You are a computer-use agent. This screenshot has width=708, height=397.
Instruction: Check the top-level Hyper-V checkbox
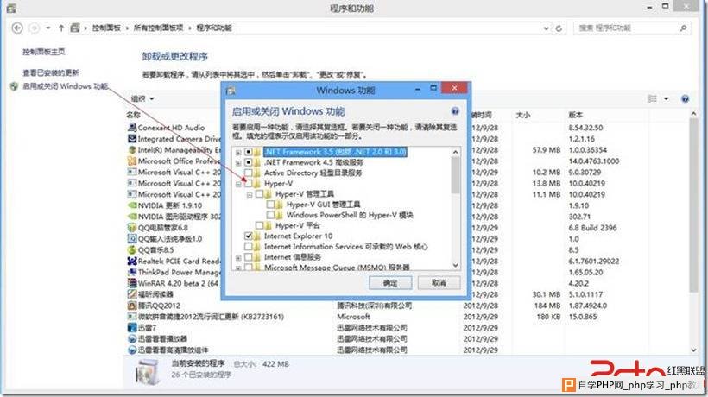249,184
